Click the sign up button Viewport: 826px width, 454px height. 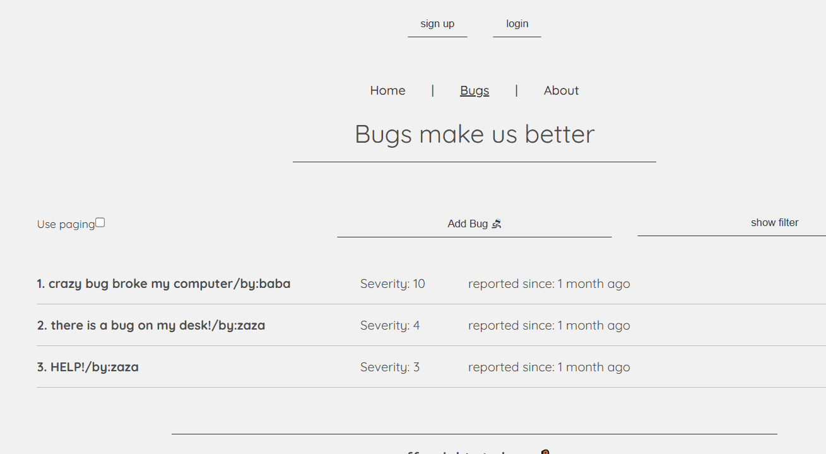pyautogui.click(x=437, y=23)
